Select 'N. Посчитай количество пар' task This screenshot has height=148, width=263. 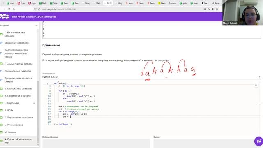[18, 141]
